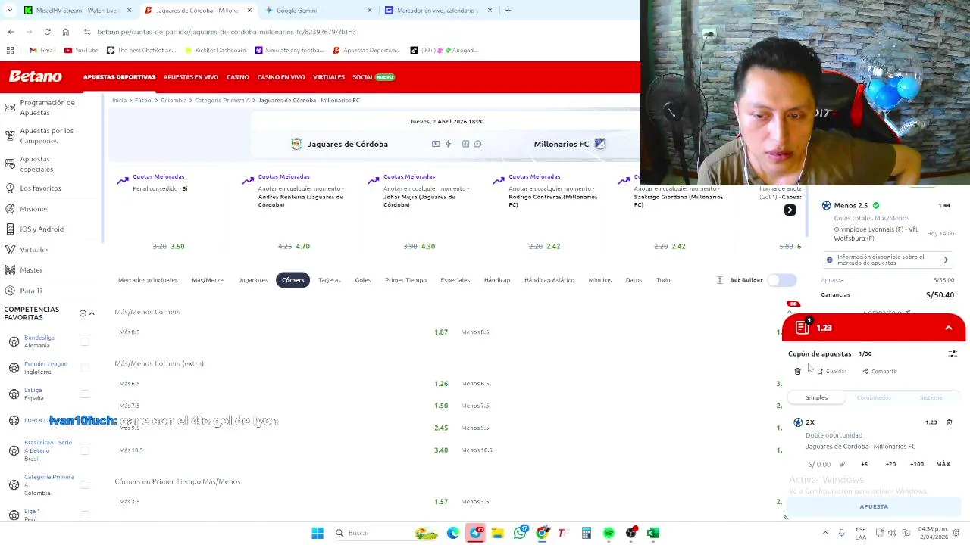Open bet slip settings sliders icon

[x=953, y=353]
